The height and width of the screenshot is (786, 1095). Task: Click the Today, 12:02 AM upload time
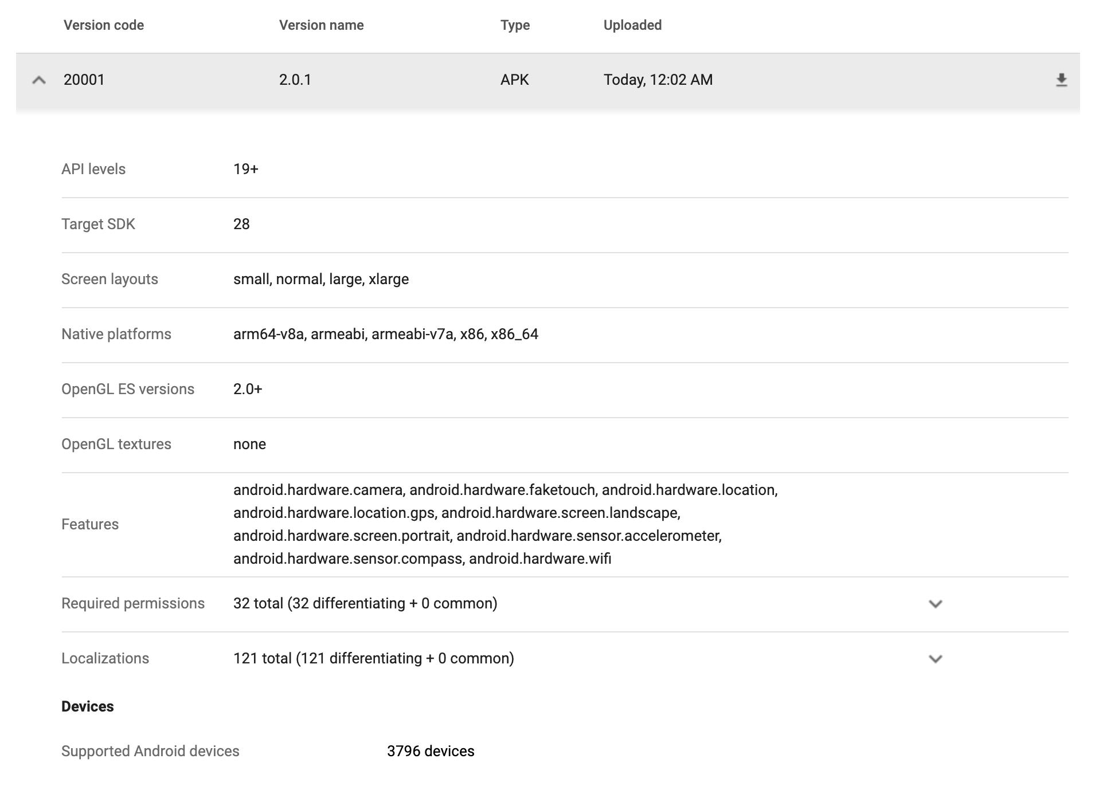(658, 80)
